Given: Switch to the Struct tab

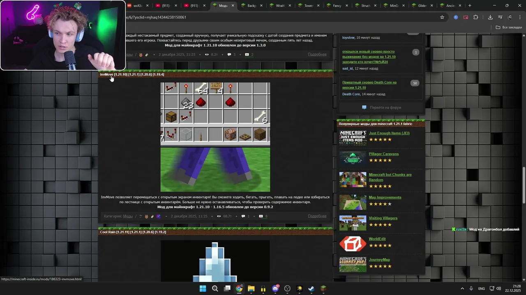Looking at the screenshot, I should 365,6.
